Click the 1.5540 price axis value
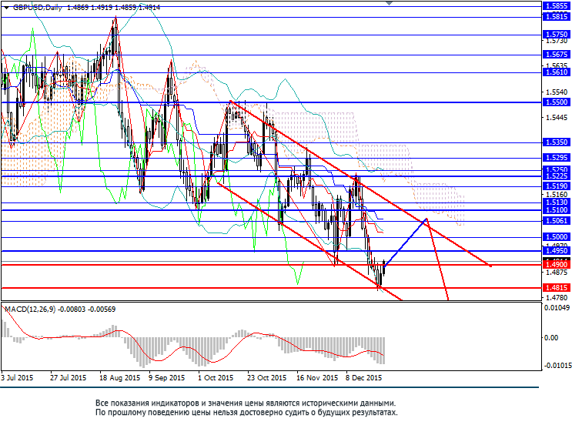Screen dimensions: 572x425 tap(557, 92)
